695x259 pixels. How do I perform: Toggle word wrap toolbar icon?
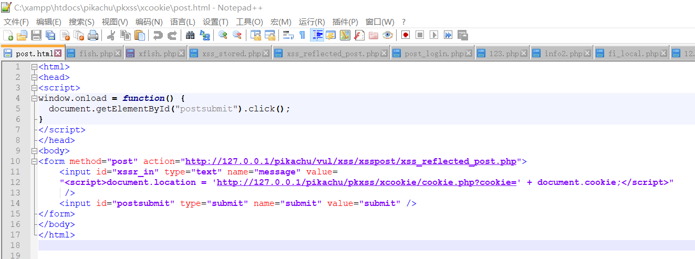288,35
